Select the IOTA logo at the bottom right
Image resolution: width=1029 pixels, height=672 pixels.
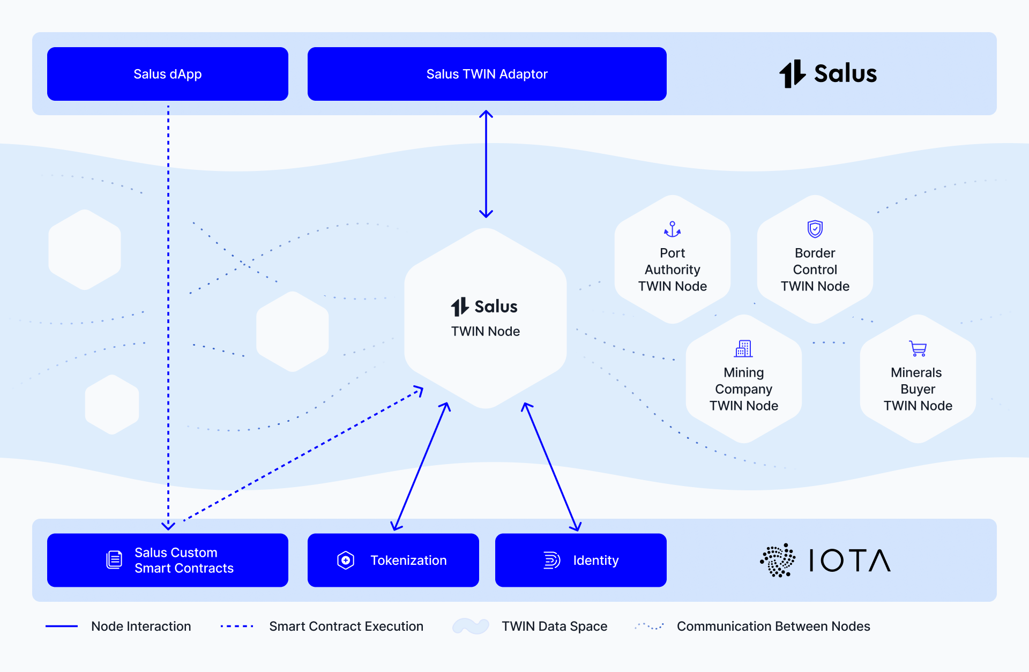tap(824, 561)
